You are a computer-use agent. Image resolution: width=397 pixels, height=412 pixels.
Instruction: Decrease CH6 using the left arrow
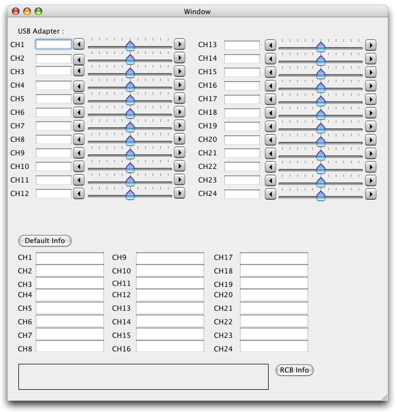tap(79, 112)
